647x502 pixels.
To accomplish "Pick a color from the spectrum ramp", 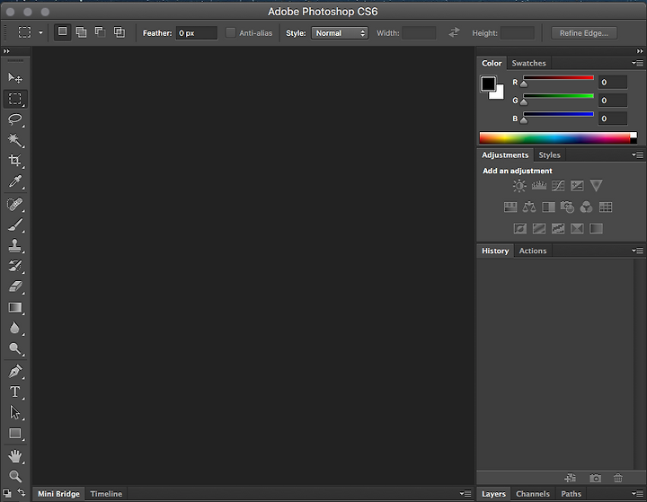I will [555, 137].
